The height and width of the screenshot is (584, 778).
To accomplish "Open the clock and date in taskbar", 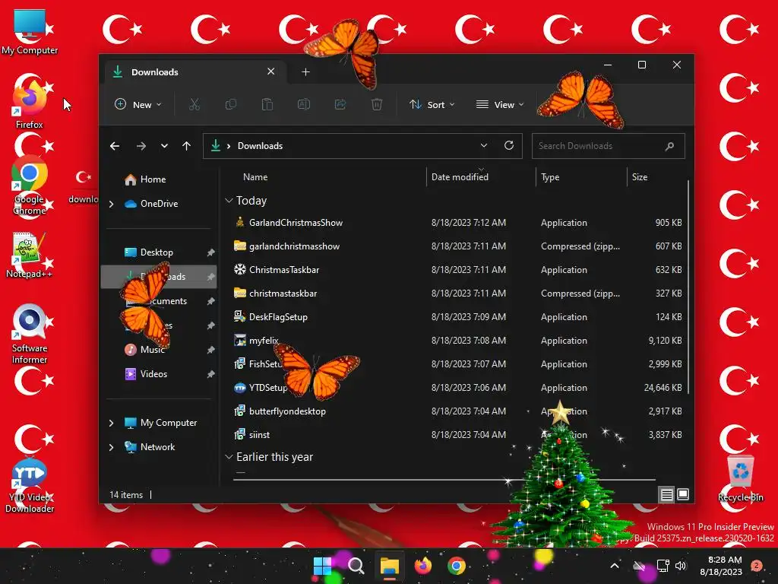I will (x=722, y=566).
